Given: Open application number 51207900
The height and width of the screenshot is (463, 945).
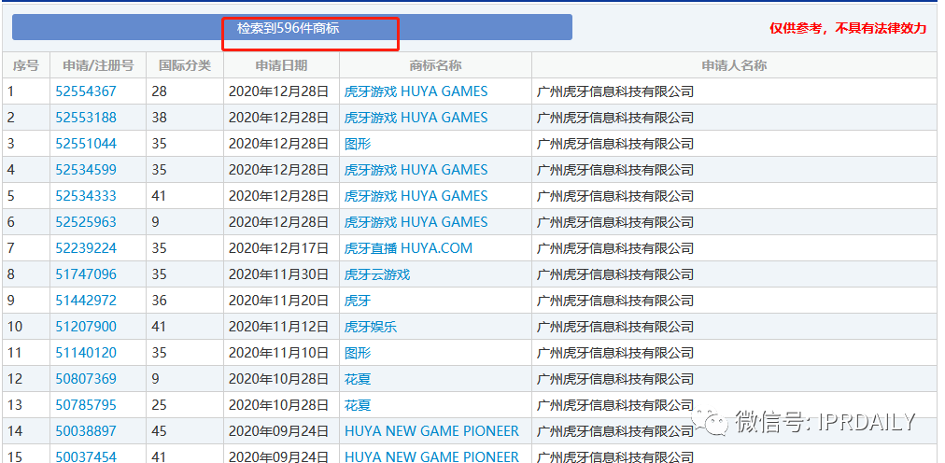Looking at the screenshot, I should coord(86,327).
